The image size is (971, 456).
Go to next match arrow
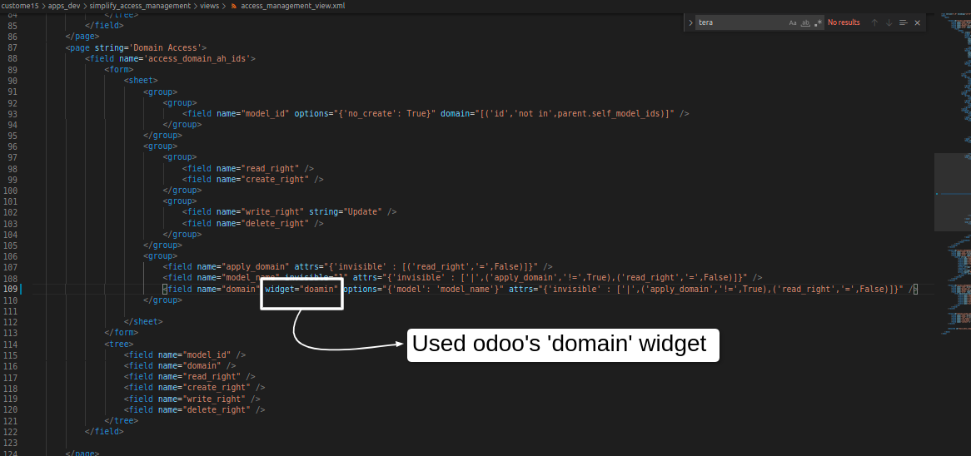[889, 22]
